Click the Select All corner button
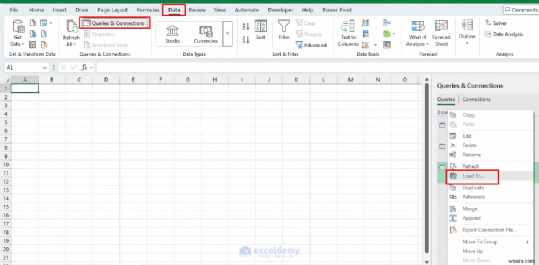The width and height of the screenshot is (539, 265). [5, 79]
